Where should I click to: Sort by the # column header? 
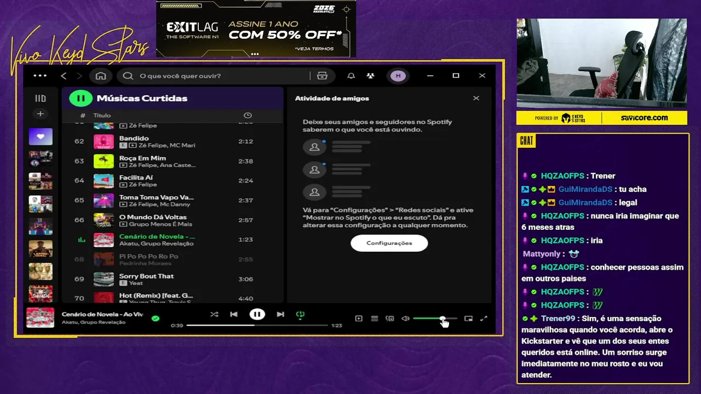(x=83, y=115)
